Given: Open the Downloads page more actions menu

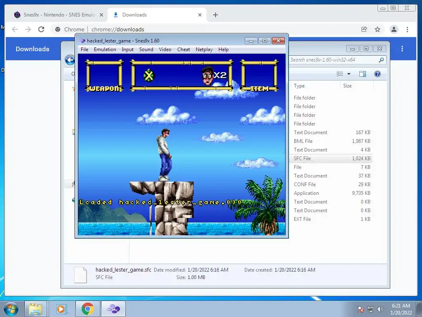Looking at the screenshot, I should tap(402, 49).
